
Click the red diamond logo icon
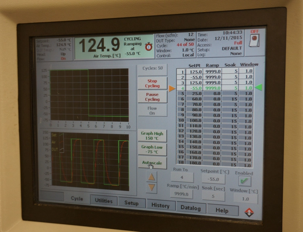pyautogui.click(x=249, y=213)
